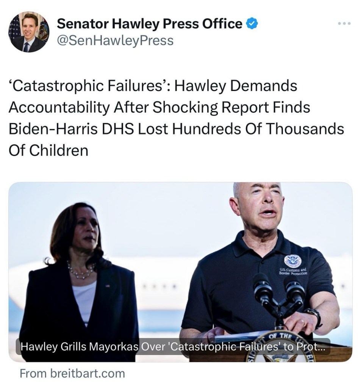The image size is (361, 388).
Task: Open the Senator Hawley Press Office profile avatar
Action: [29, 32]
